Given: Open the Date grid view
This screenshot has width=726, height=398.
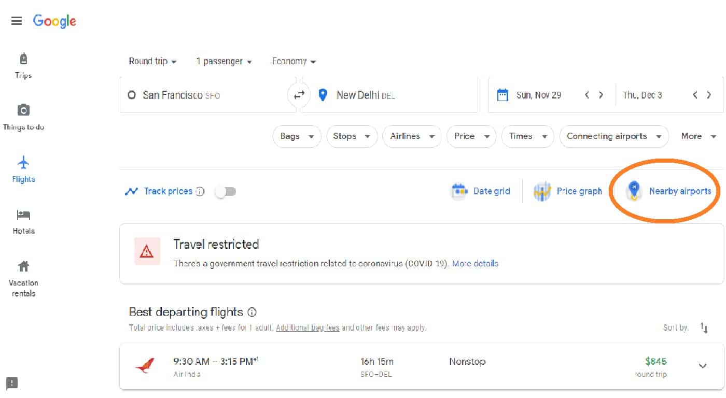Looking at the screenshot, I should click(481, 191).
